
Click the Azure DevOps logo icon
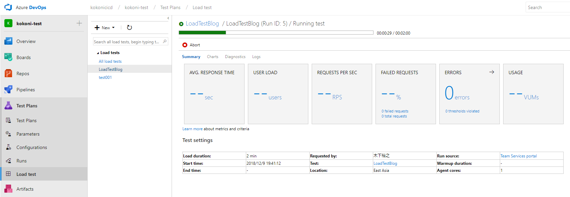pos(8,7)
